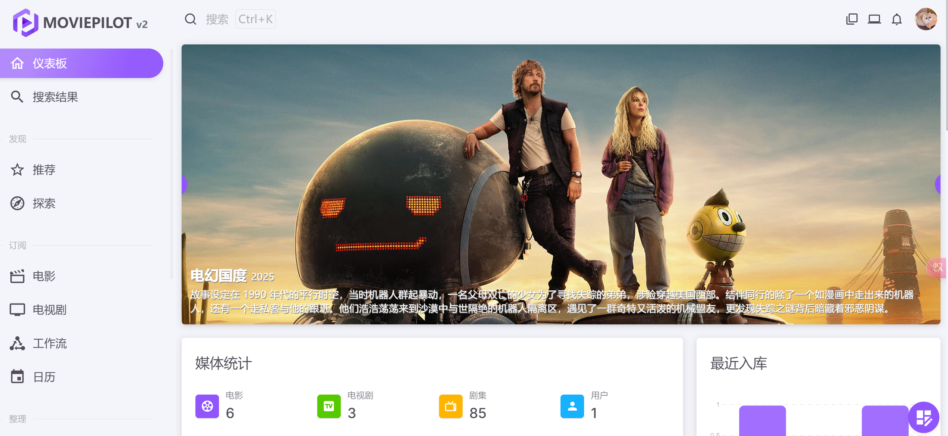Open the Search Results (搜索结果) page
Image resolution: width=948 pixels, height=436 pixels.
[x=81, y=97]
